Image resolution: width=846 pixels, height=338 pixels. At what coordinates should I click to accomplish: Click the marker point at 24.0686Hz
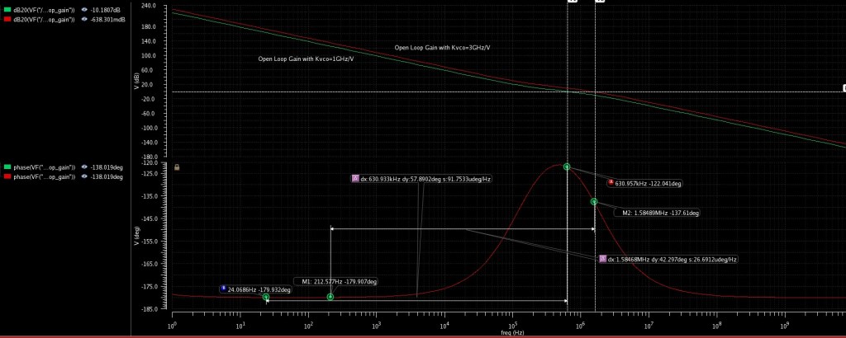click(266, 297)
